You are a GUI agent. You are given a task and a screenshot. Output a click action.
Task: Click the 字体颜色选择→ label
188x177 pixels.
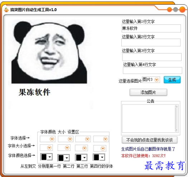pos(21,155)
